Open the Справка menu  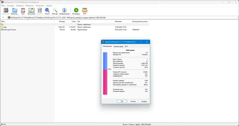[49, 6]
